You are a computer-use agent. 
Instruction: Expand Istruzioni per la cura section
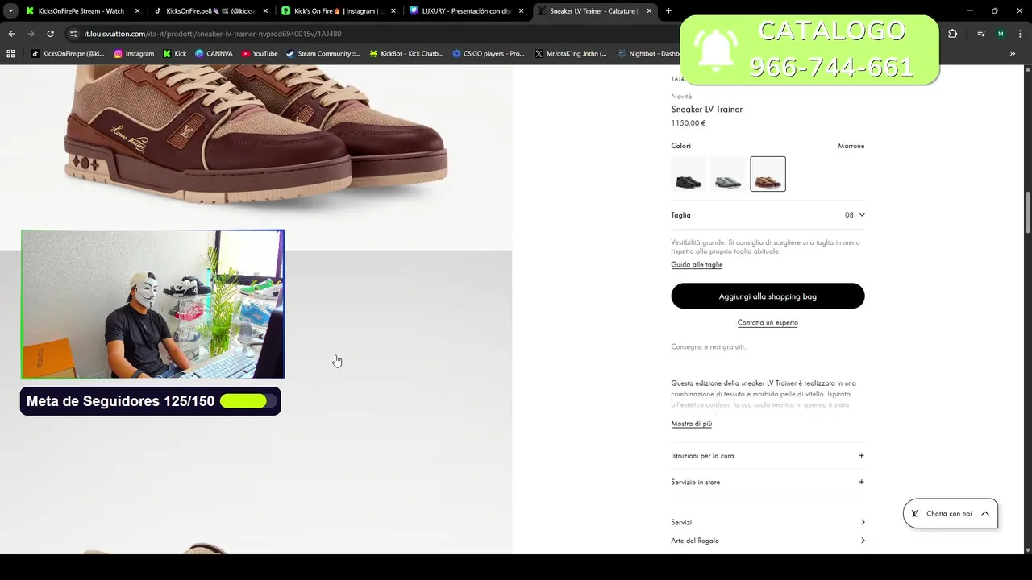768,455
